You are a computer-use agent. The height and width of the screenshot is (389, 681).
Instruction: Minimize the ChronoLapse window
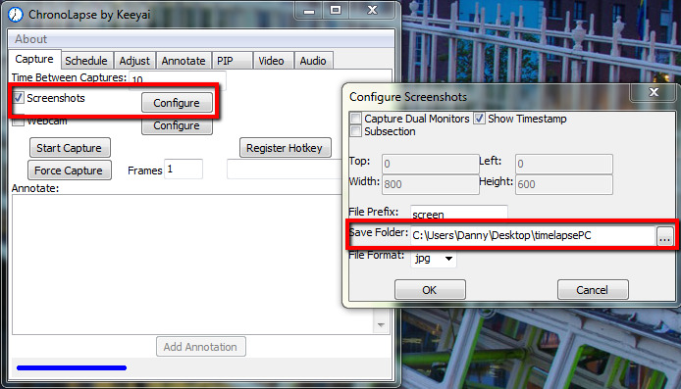tap(309, 10)
